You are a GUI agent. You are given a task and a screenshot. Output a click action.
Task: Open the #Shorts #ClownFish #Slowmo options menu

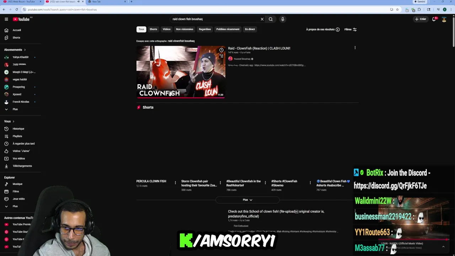[x=310, y=183]
